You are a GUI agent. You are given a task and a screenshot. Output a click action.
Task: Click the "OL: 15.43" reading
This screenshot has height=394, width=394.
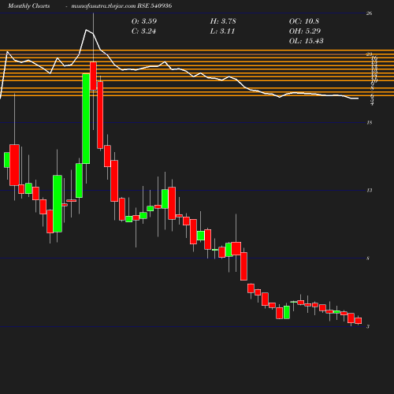coord(307,41)
